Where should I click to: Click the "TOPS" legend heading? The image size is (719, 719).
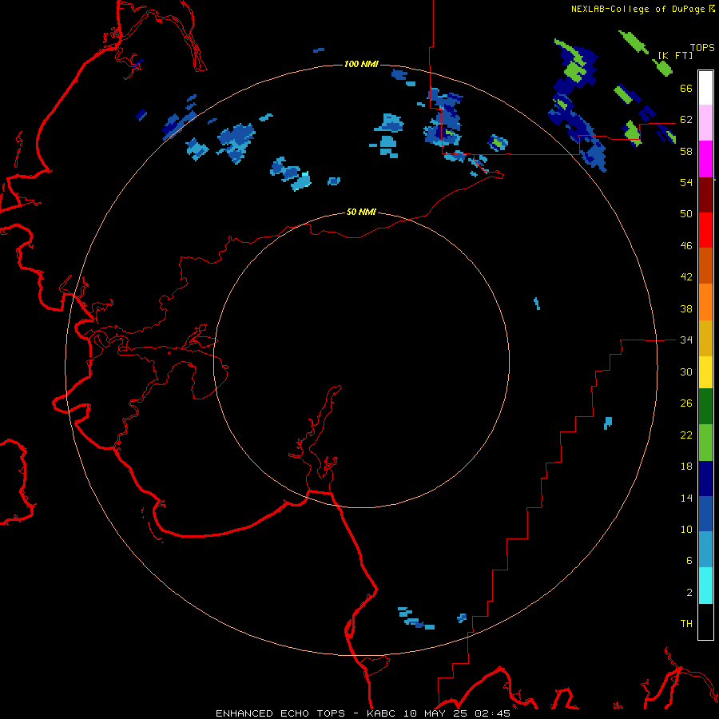point(702,48)
